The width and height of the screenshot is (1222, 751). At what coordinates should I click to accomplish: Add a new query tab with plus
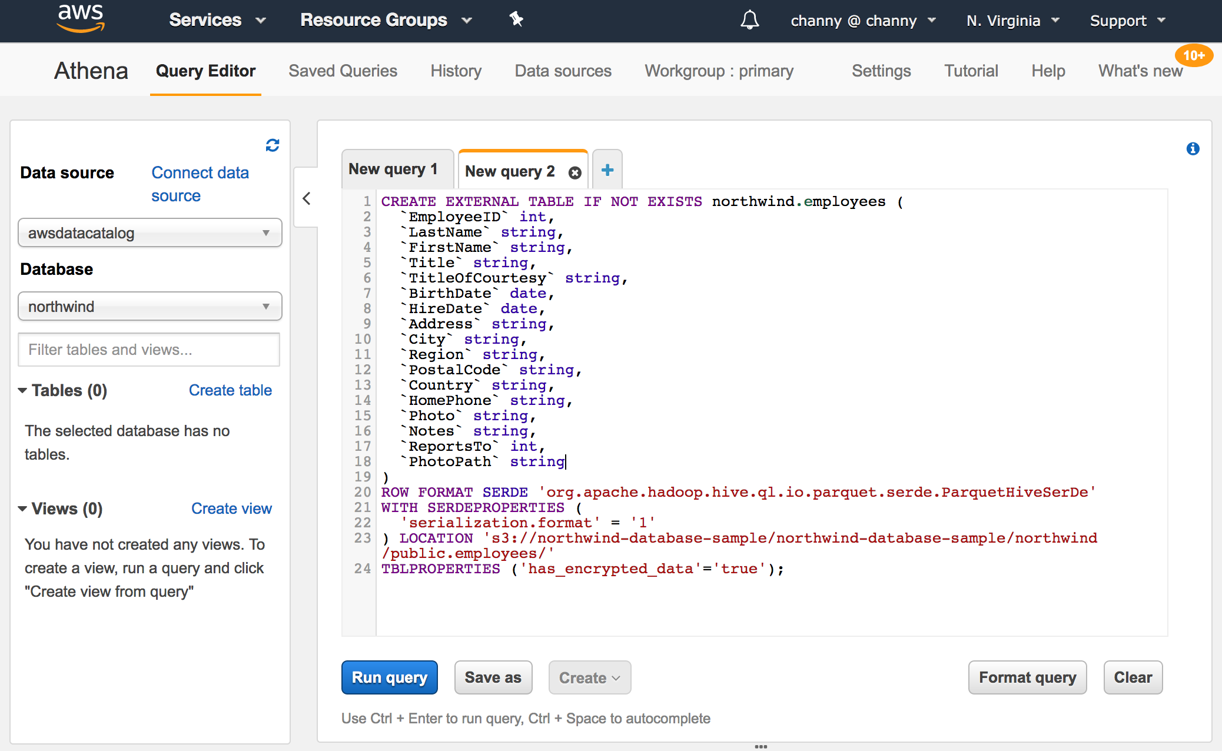pyautogui.click(x=607, y=171)
